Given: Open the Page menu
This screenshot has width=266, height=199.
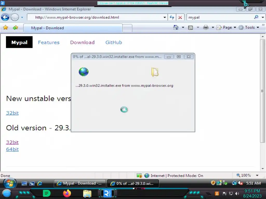Looking at the screenshot, I should click(226, 27).
